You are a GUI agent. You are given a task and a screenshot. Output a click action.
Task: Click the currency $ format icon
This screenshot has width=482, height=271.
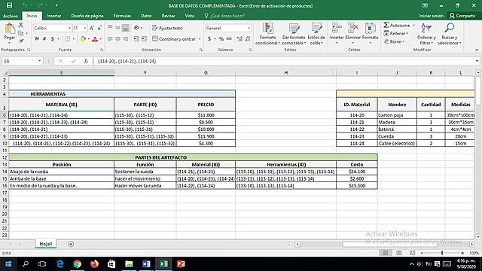pyautogui.click(x=209, y=39)
